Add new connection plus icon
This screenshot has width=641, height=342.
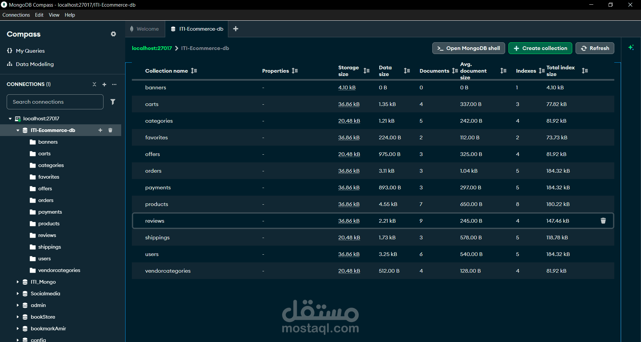point(104,84)
